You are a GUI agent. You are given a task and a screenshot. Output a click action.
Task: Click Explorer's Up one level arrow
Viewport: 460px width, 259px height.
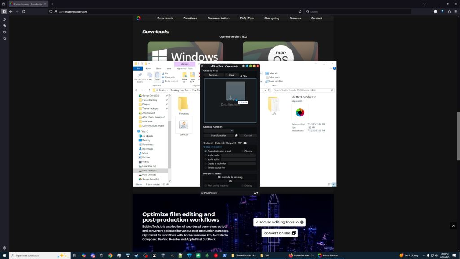150,90
